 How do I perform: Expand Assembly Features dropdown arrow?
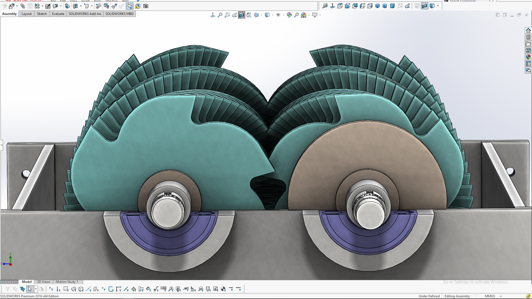tap(81, 6)
